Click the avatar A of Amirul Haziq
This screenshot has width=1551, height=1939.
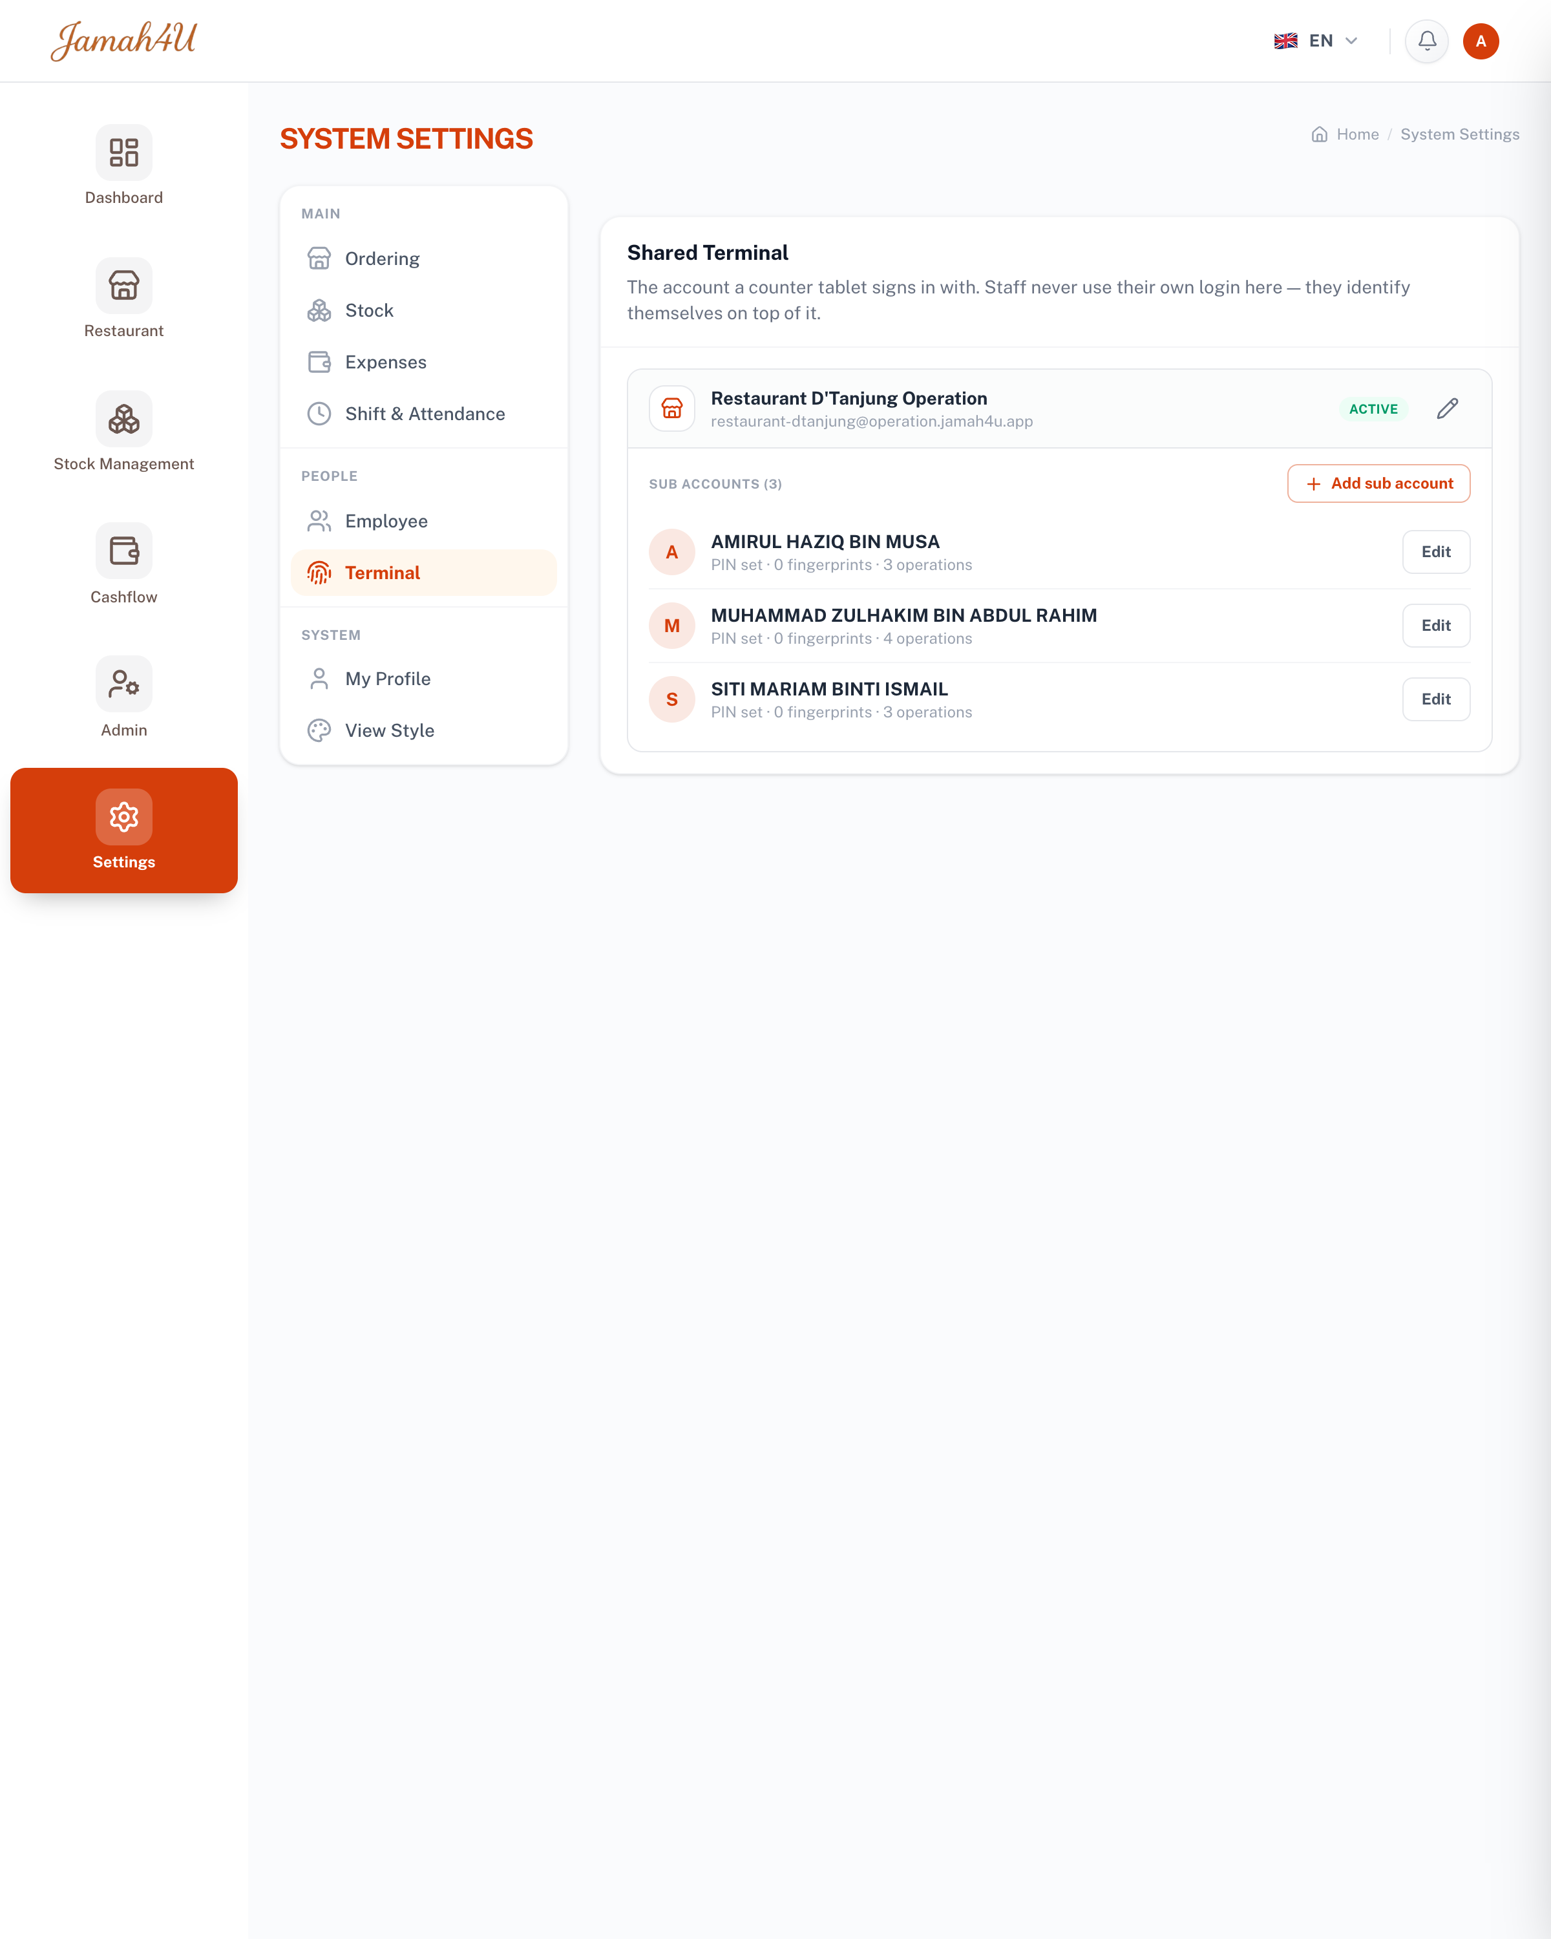[671, 552]
